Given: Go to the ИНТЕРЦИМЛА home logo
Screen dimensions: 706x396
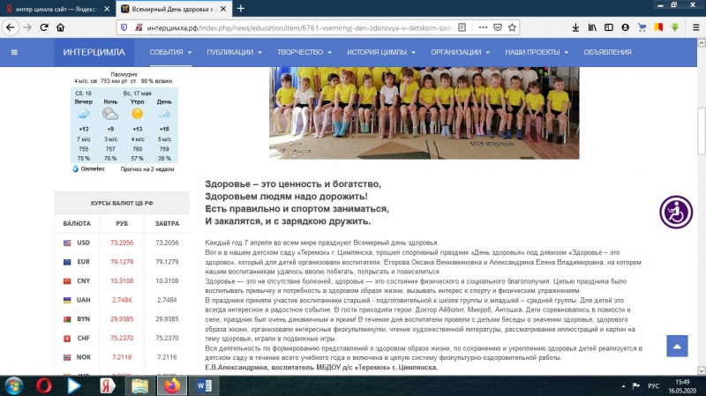Looking at the screenshot, I should pyautogui.click(x=94, y=52).
